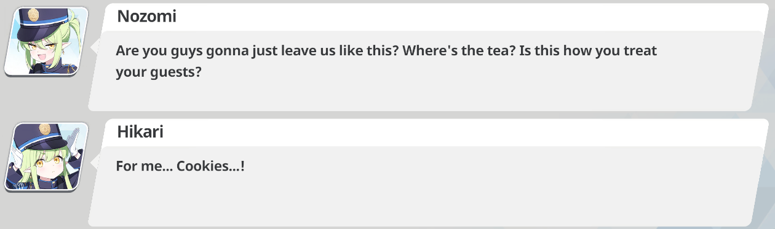Select the Hikari name label
Image resolution: width=775 pixels, height=229 pixels.
click(140, 131)
